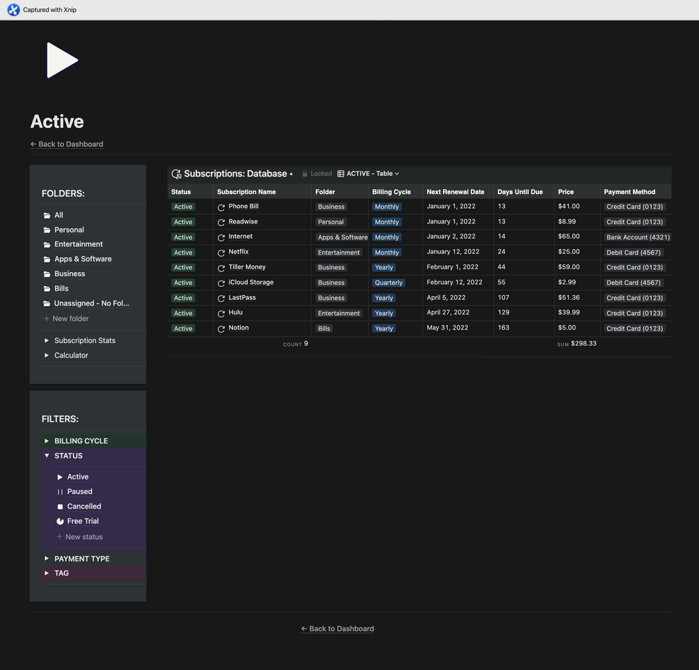Image resolution: width=699 pixels, height=670 pixels.
Task: Click the recurring icon beside Hulu
Action: 221,314
